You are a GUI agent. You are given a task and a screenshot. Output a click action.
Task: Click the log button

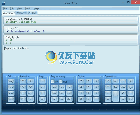(x=42, y=99)
